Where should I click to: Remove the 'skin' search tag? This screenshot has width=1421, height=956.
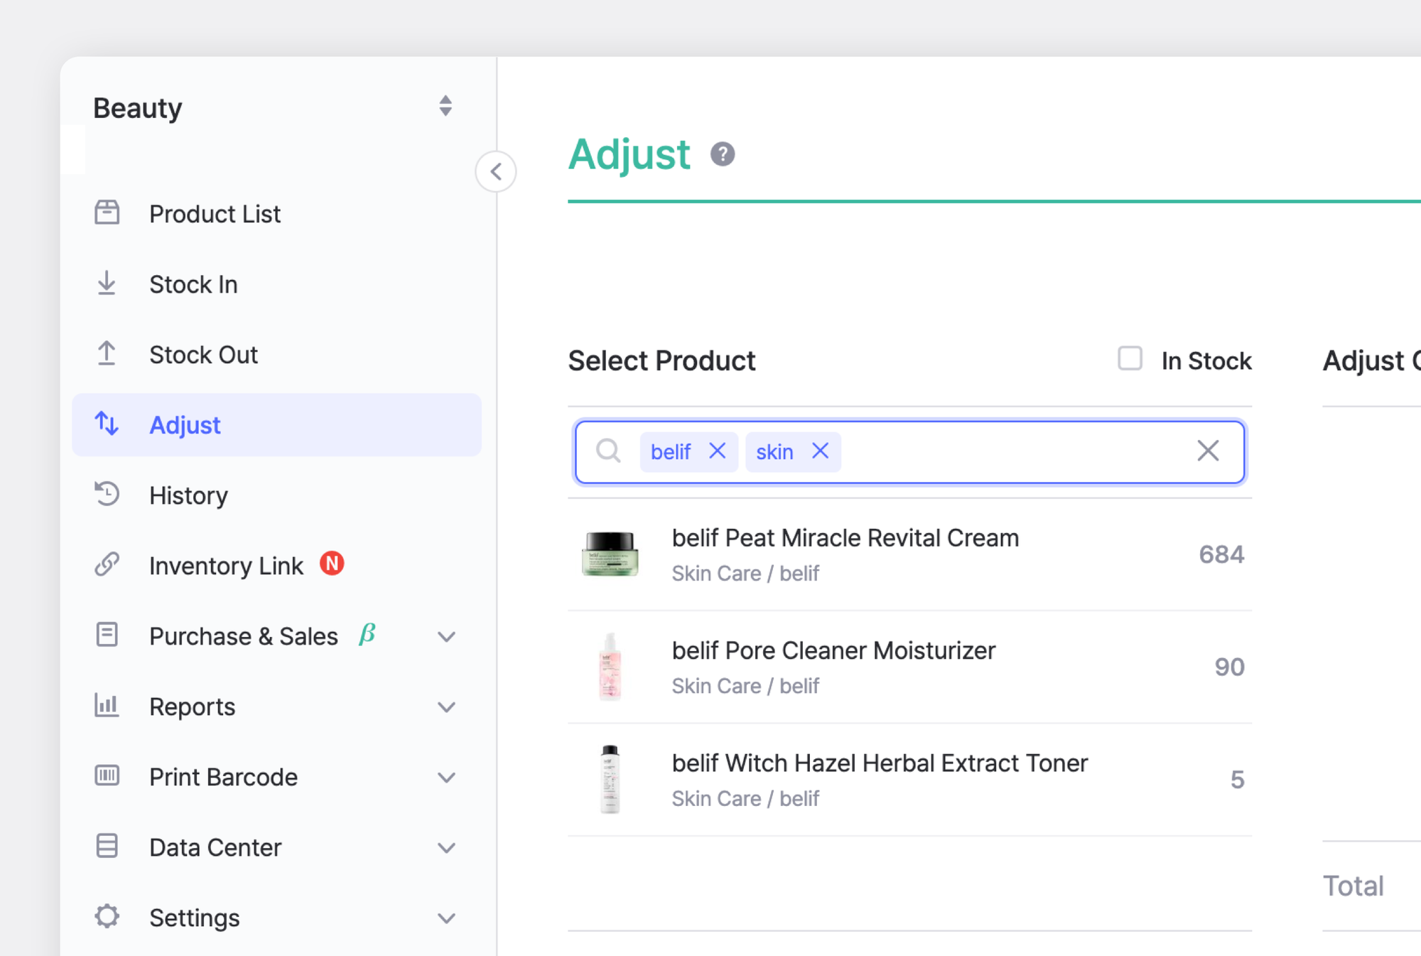[820, 451]
